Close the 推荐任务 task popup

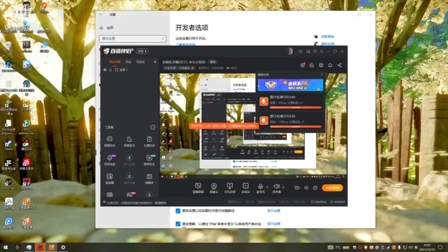click(x=321, y=74)
